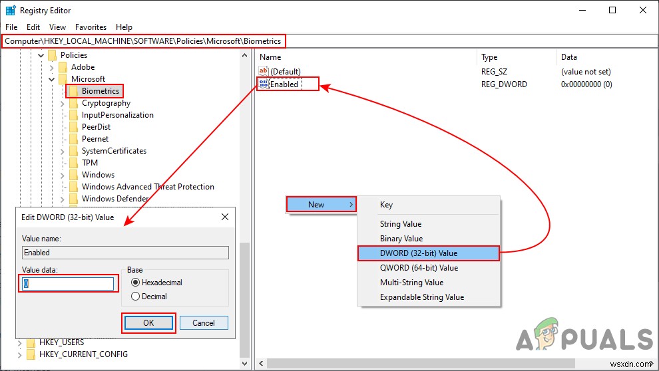Click the Peernet folder icon
Image resolution: width=659 pixels, height=371 pixels.
click(x=73, y=139)
